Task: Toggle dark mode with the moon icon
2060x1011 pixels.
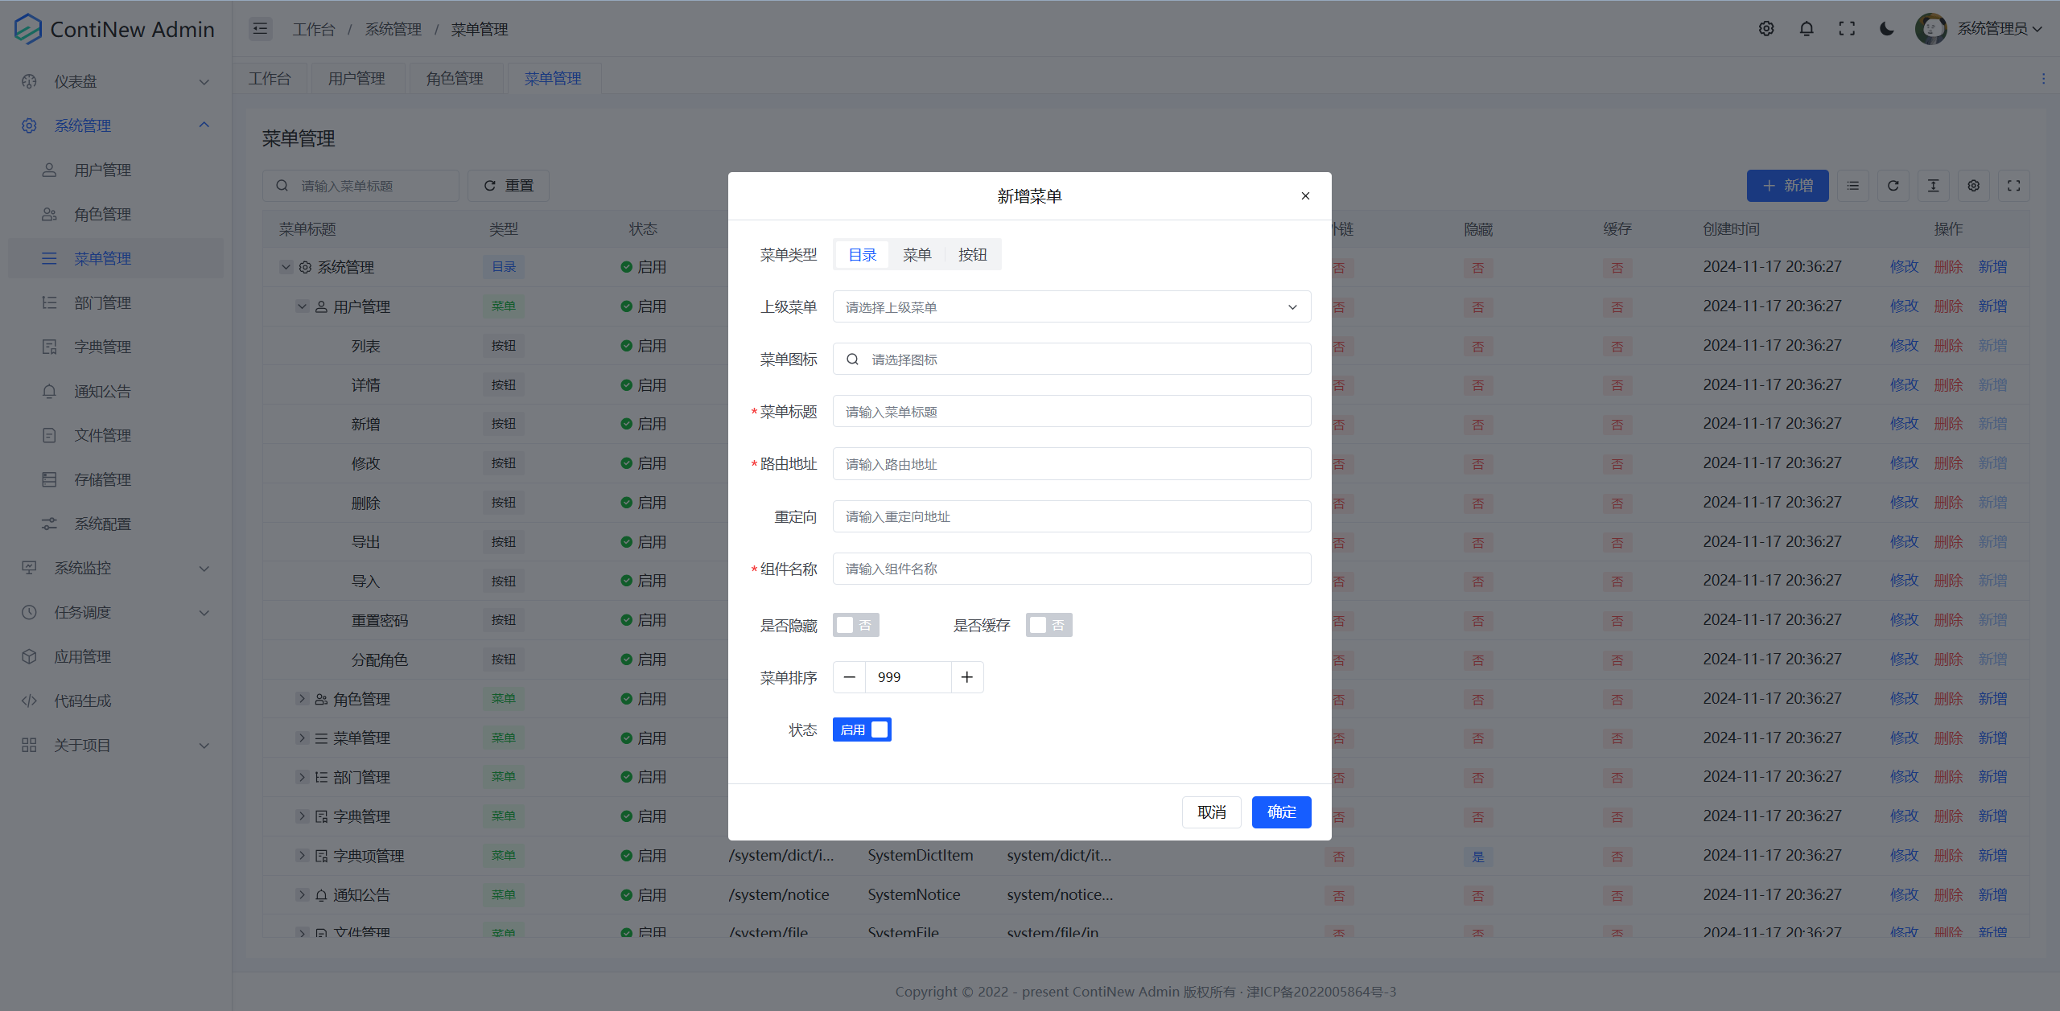Action: [x=1886, y=29]
